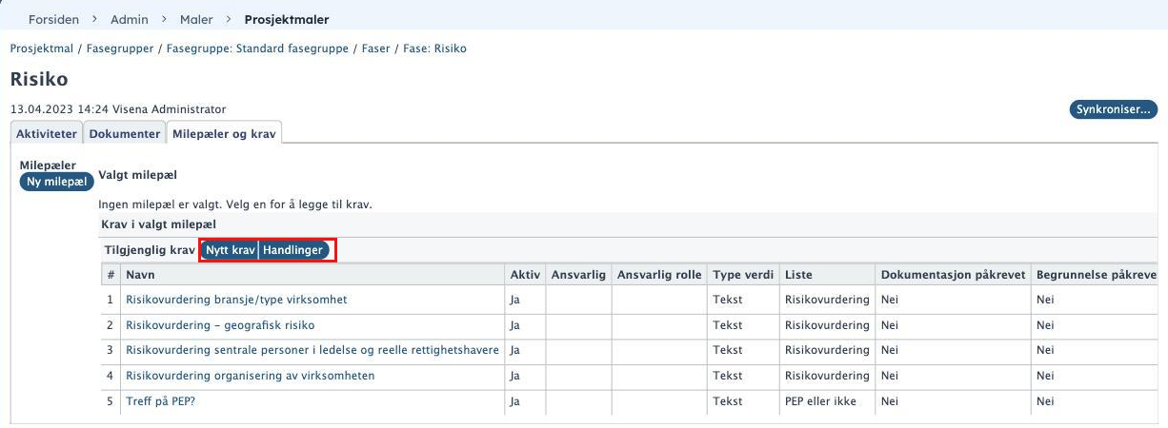
Task: Click 'PEP eller ikke' list cell
Action: point(828,401)
